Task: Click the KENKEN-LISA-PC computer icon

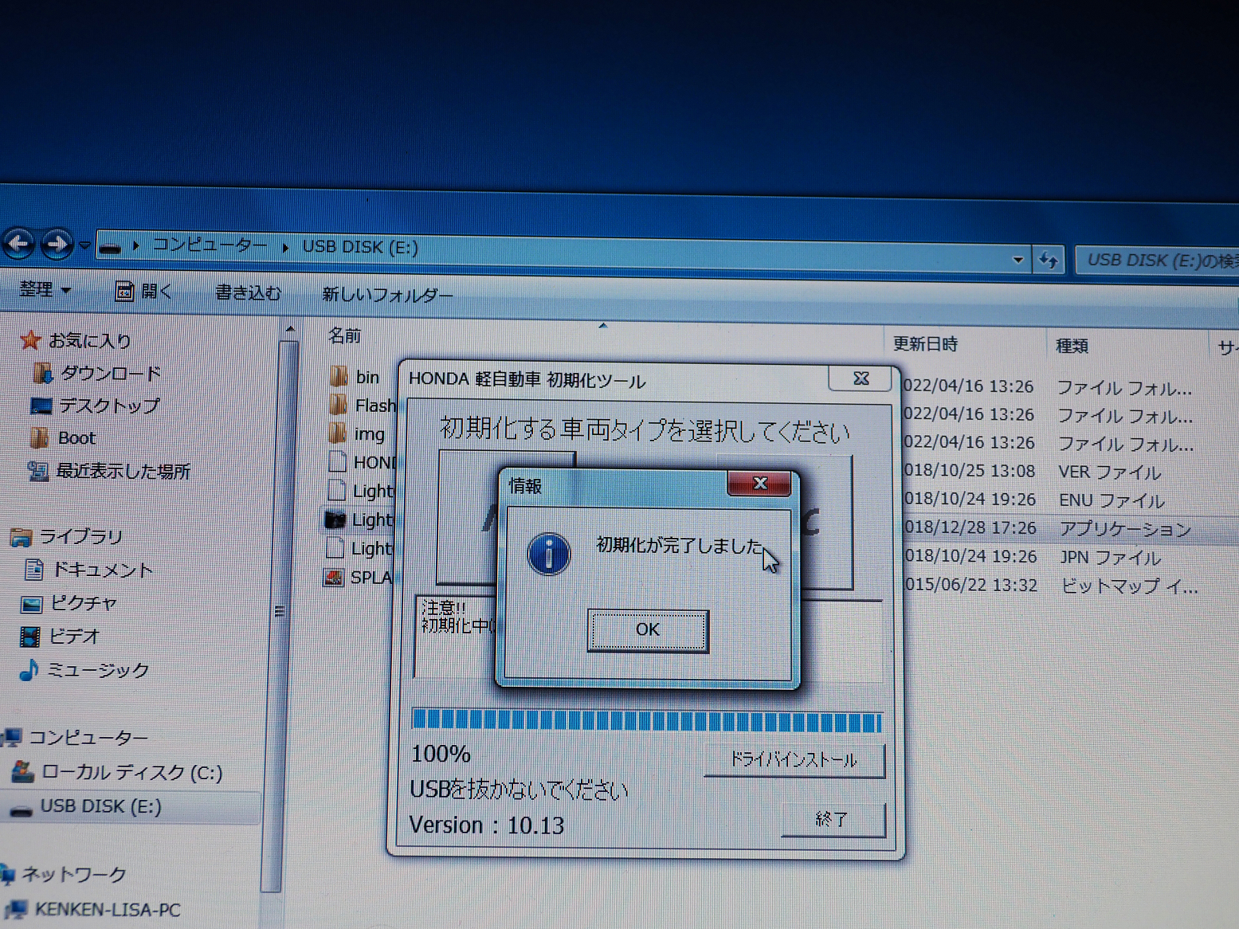Action: (x=17, y=908)
